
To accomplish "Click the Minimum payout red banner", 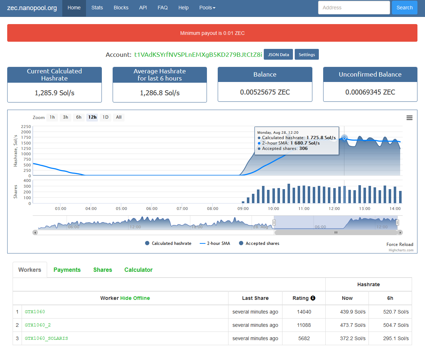I will 212,33.
